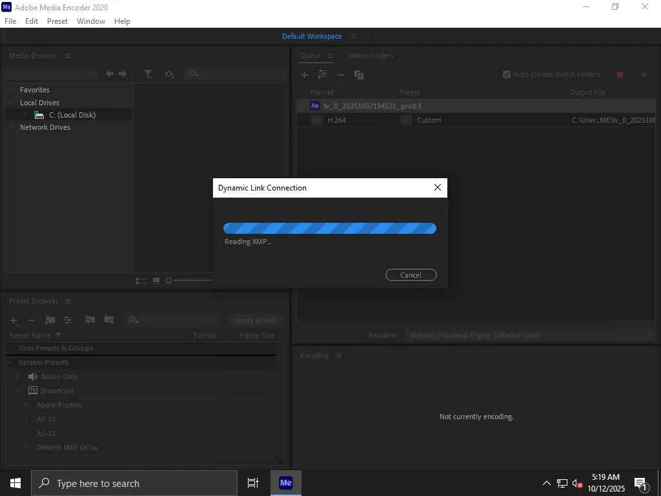The height and width of the screenshot is (496, 661).
Task: Open the Renderer dropdown
Action: pyautogui.click(x=531, y=335)
